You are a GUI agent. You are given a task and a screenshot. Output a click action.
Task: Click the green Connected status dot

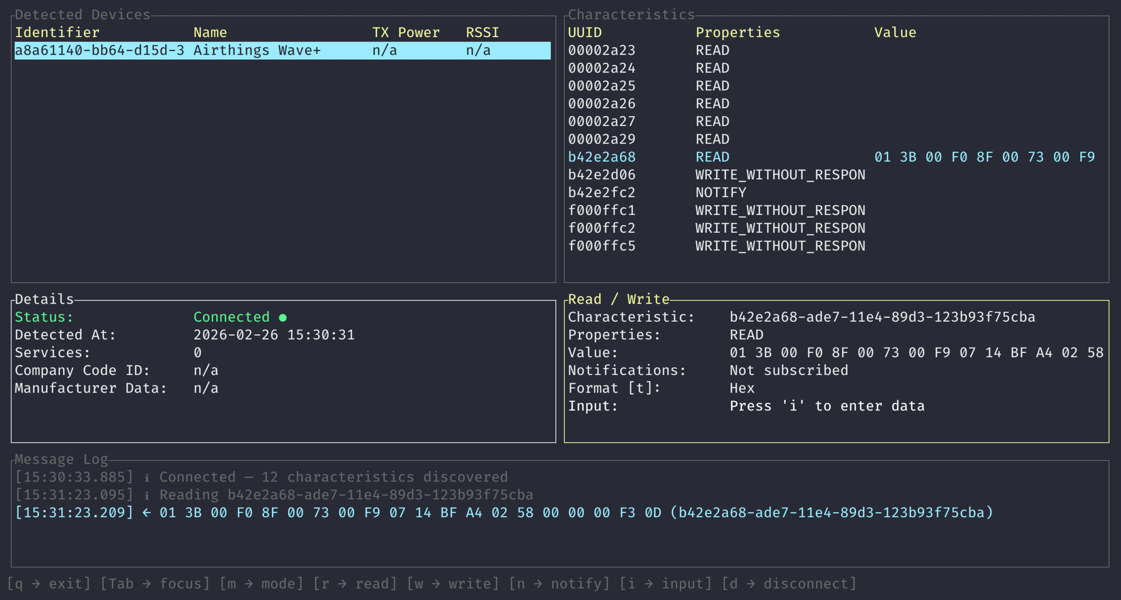coord(283,318)
